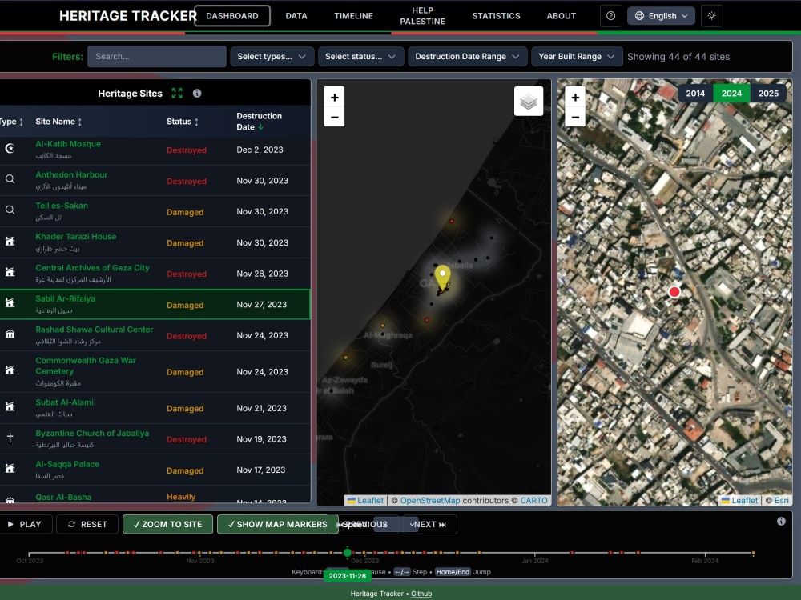The width and height of the screenshot is (801, 600).
Task: Click the yellow selected-site pin marker
Action: 442,278
